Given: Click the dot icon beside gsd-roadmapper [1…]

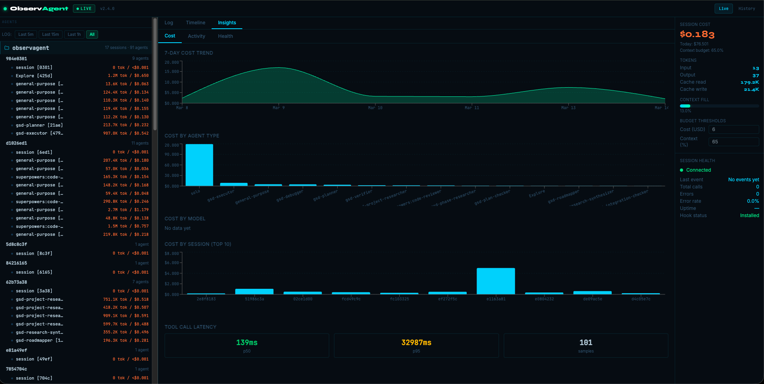Looking at the screenshot, I should [12, 340].
